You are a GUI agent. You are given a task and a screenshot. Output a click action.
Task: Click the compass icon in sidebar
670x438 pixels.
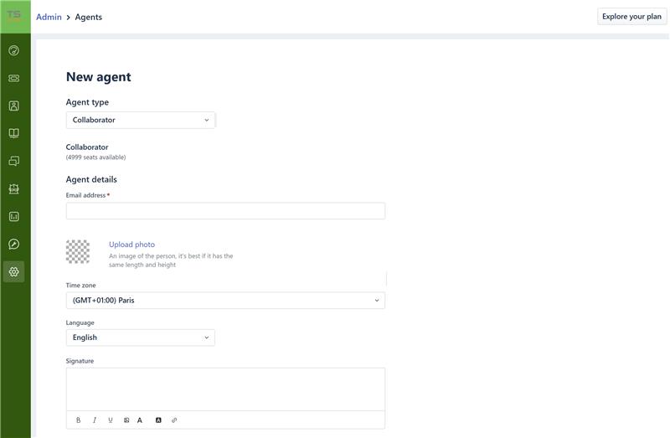(x=13, y=244)
